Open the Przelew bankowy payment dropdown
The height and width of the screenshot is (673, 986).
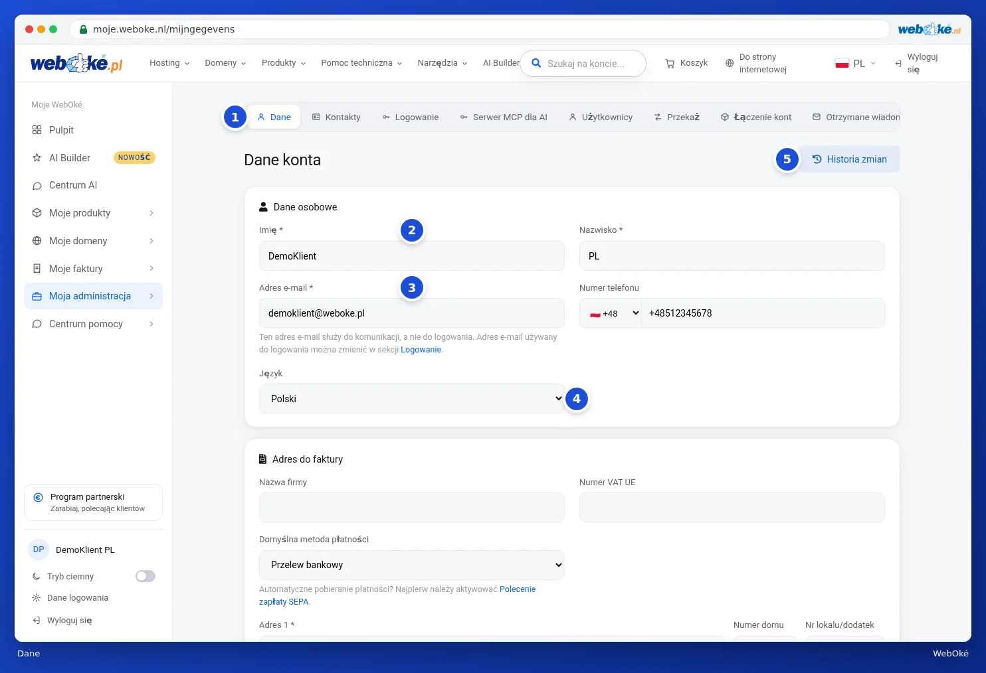click(411, 565)
